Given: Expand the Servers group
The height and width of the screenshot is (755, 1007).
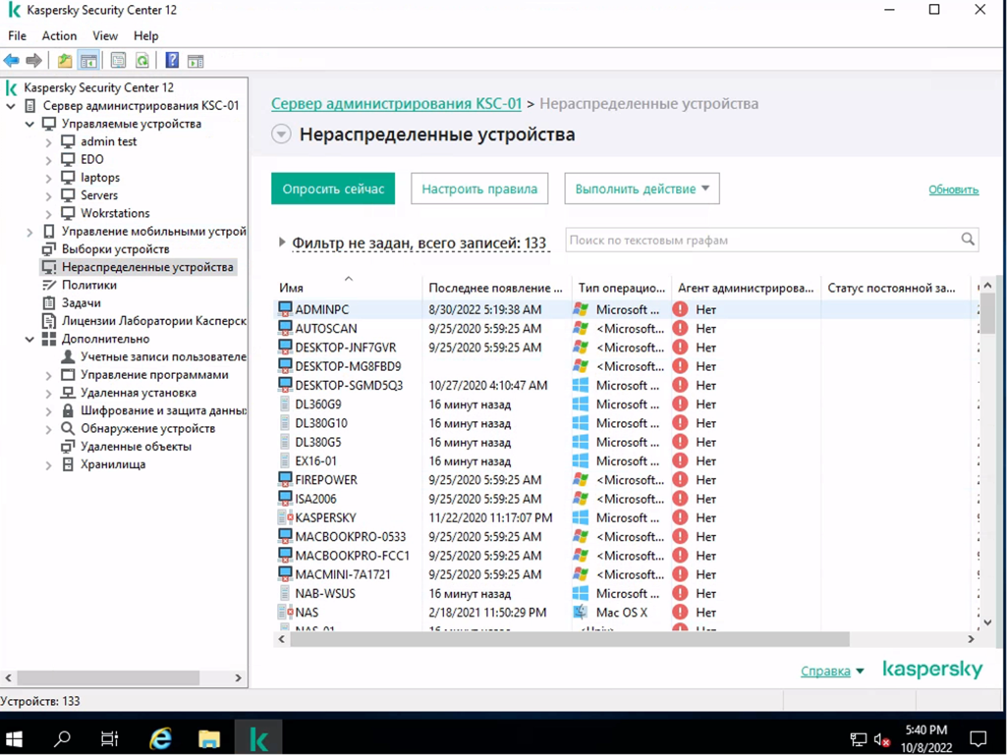Looking at the screenshot, I should [x=49, y=196].
